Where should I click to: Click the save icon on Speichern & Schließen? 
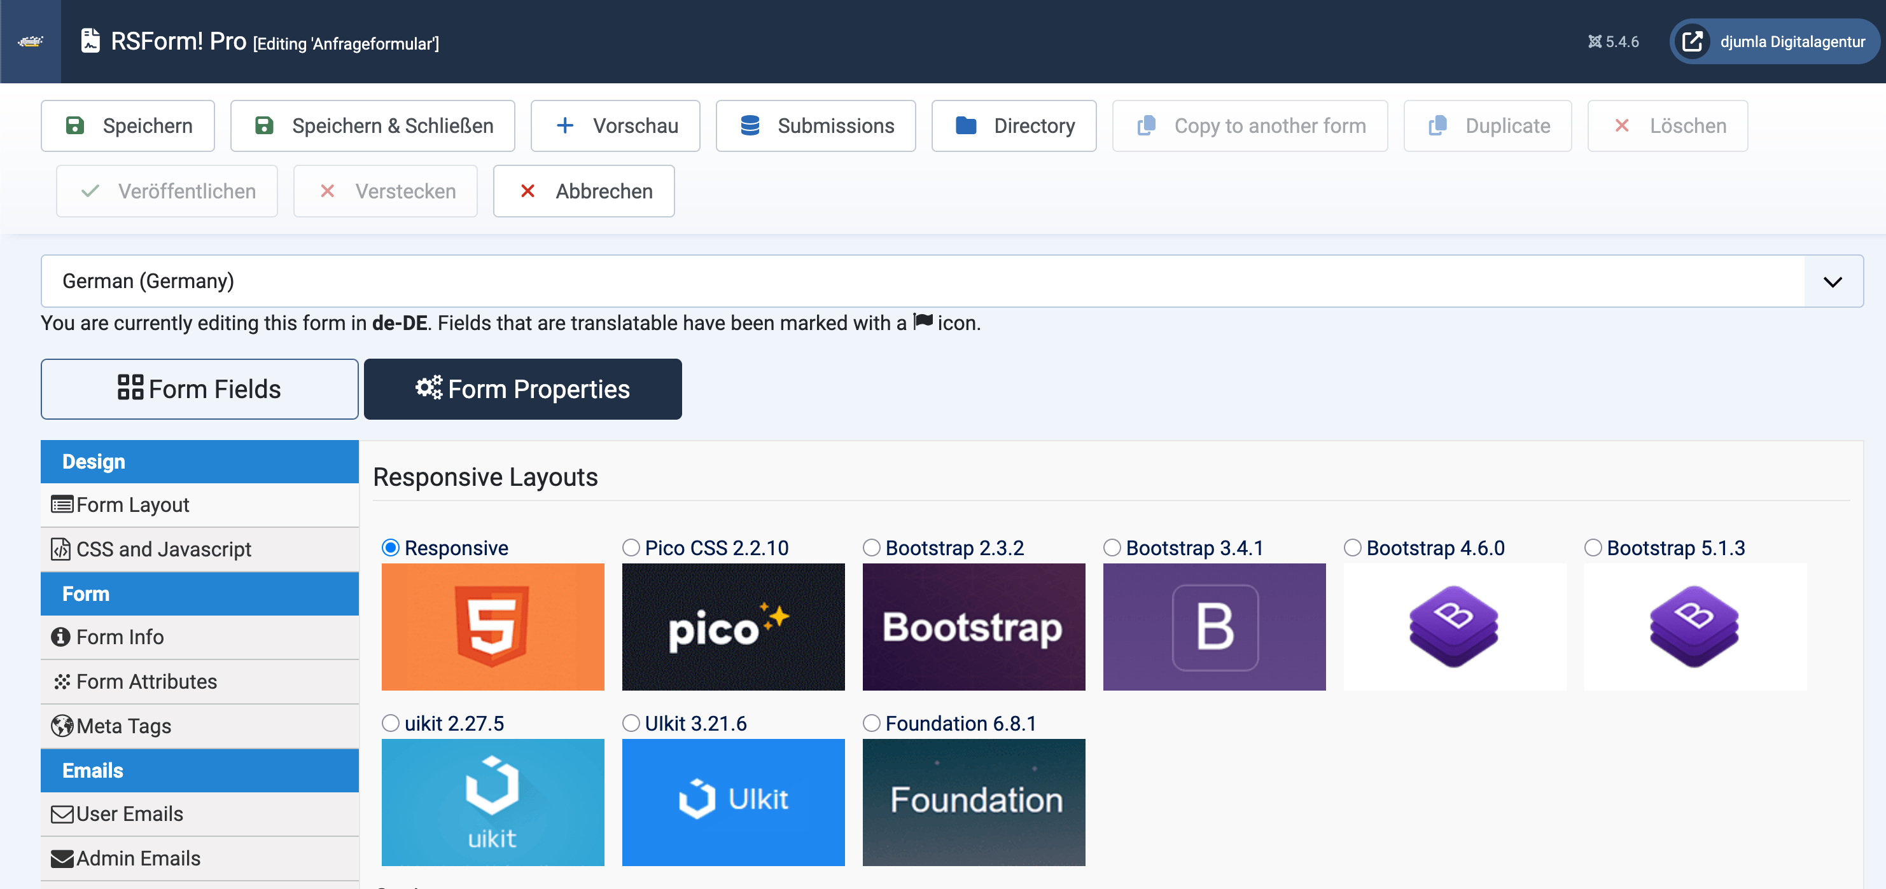tap(264, 126)
